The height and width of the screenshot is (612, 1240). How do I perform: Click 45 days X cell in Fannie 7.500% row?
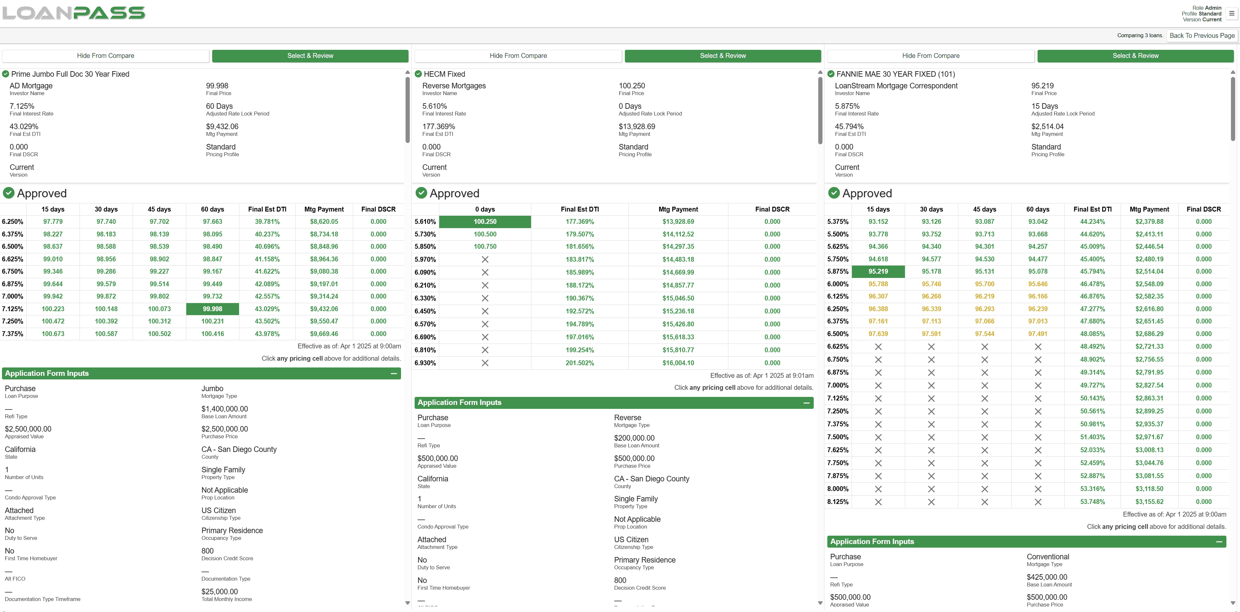click(x=984, y=437)
